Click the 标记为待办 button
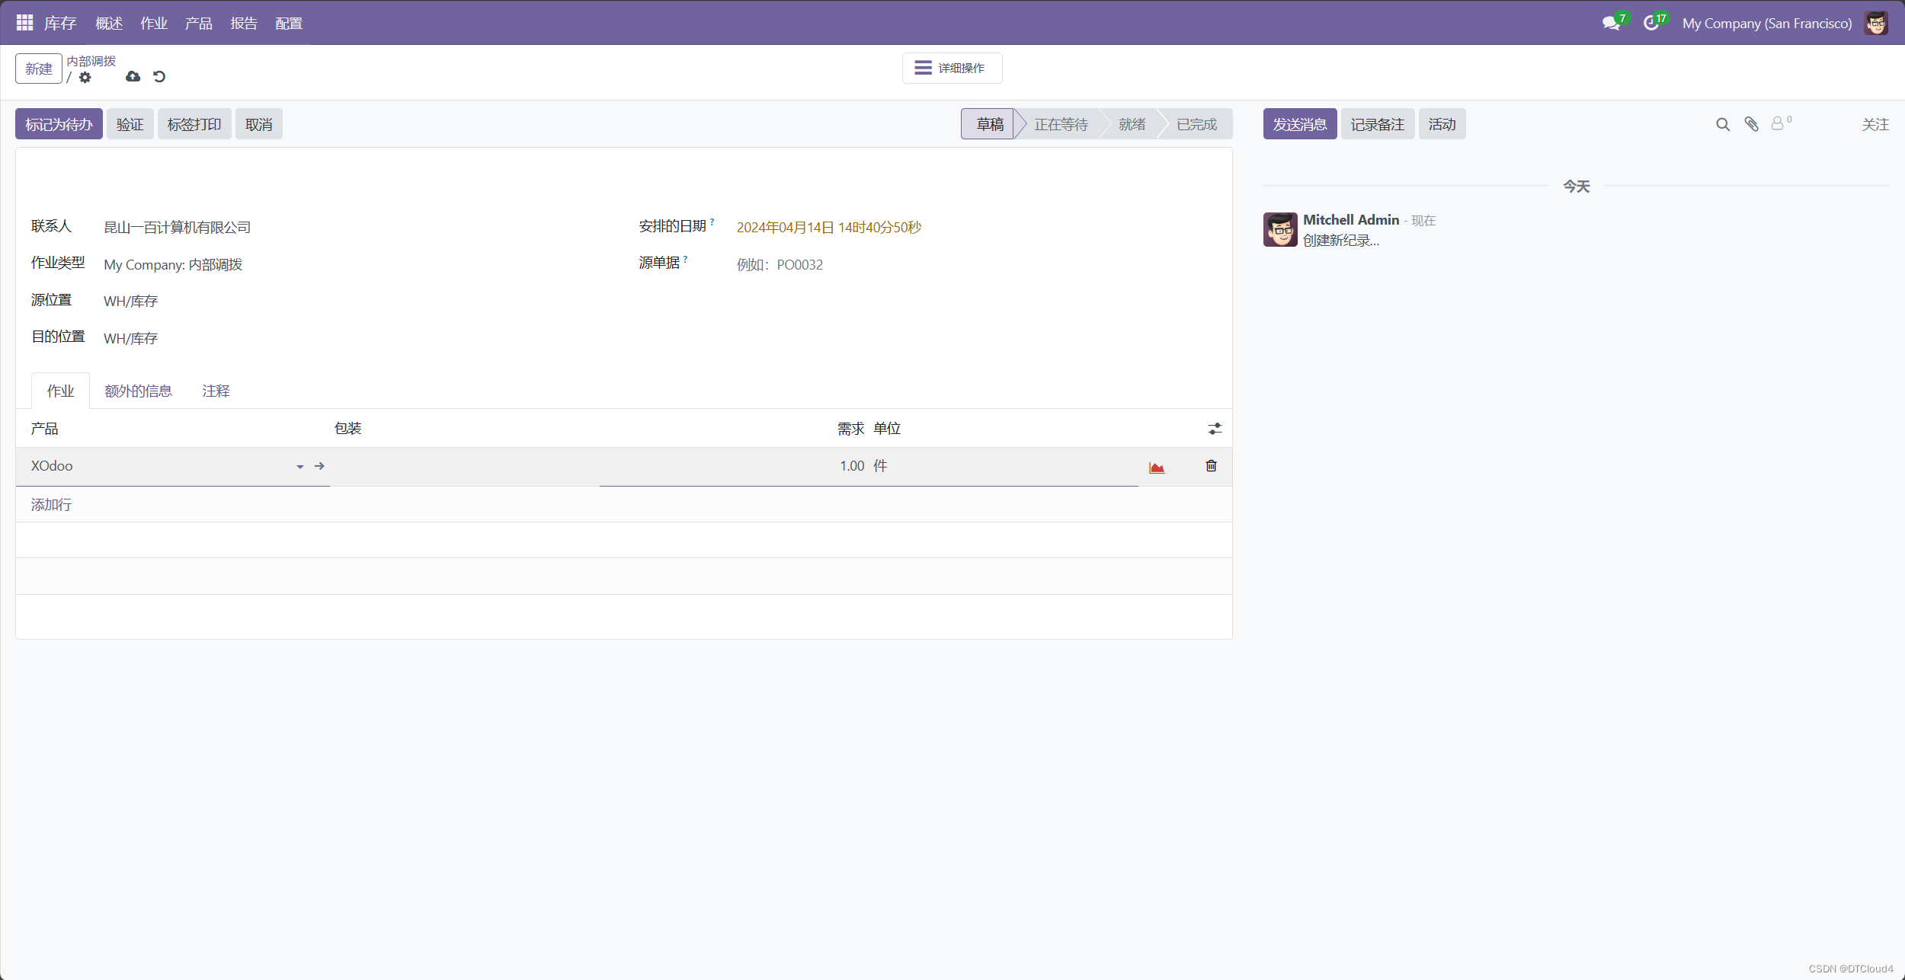1905x980 pixels. point(59,124)
